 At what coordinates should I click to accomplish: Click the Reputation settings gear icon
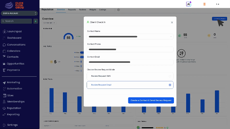(x=119, y=10)
